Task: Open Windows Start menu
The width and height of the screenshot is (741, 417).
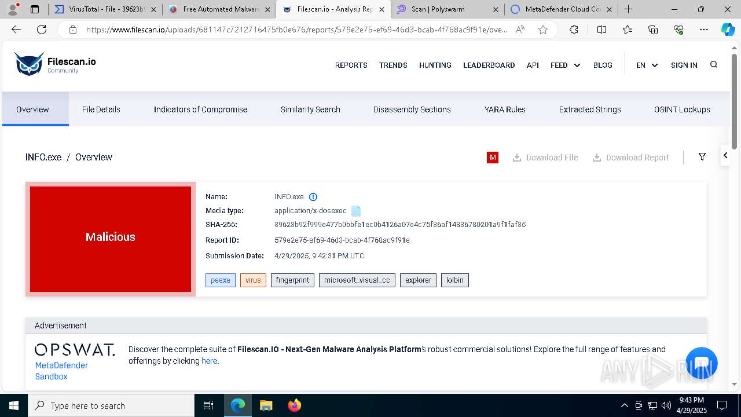Action: click(14, 405)
